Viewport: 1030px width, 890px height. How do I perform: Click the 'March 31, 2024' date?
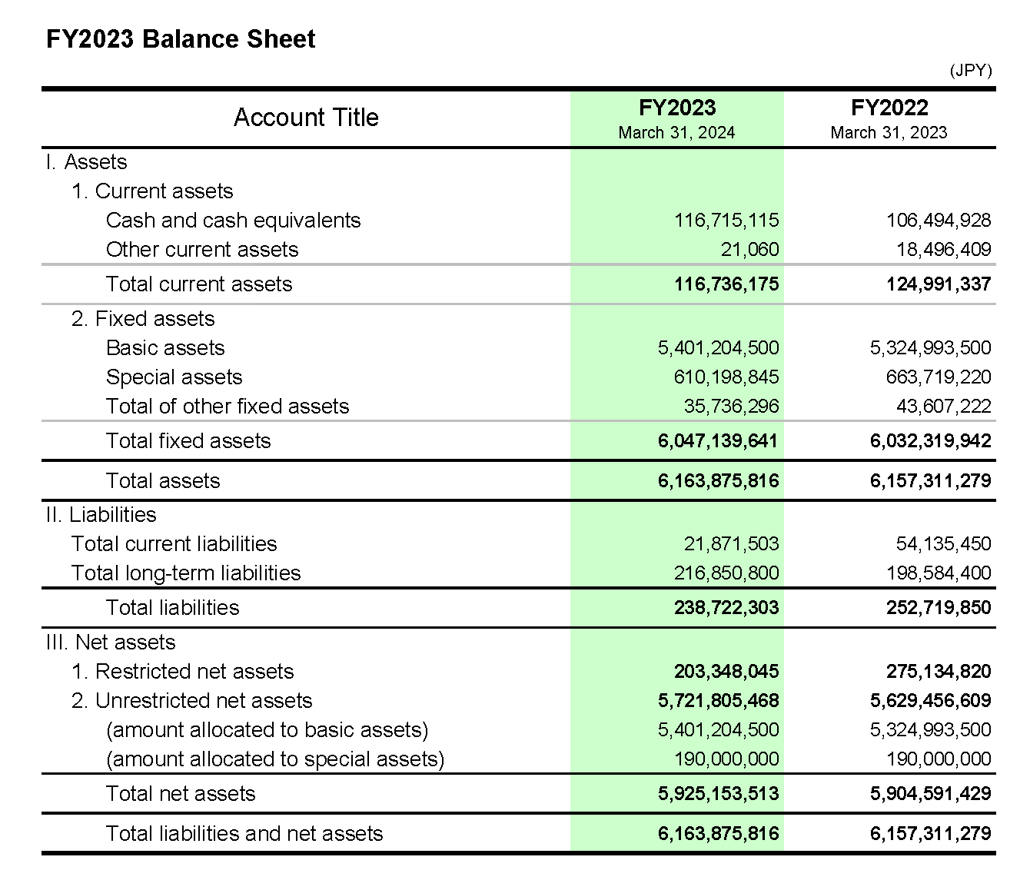(676, 133)
